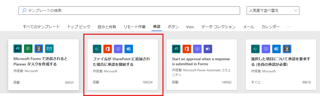Open the Microsoft Forms で送信されると Planner template title

40,61
